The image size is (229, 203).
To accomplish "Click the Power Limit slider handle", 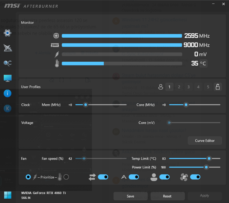I will tap(206, 167).
